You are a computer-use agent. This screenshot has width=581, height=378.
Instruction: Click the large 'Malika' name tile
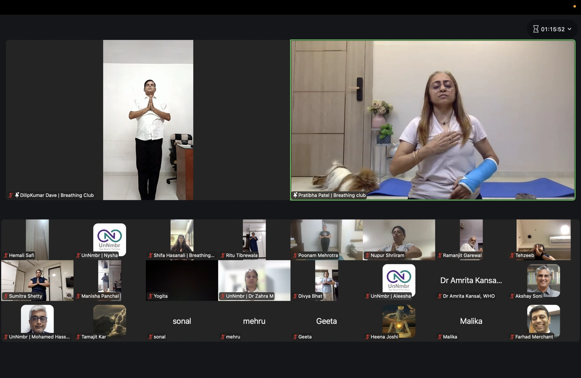[x=471, y=321]
